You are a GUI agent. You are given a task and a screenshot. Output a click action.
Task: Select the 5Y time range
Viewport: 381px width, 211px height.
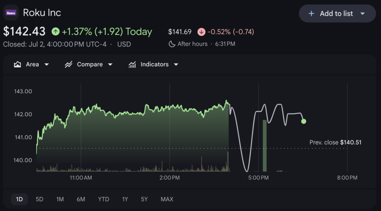[x=144, y=199]
